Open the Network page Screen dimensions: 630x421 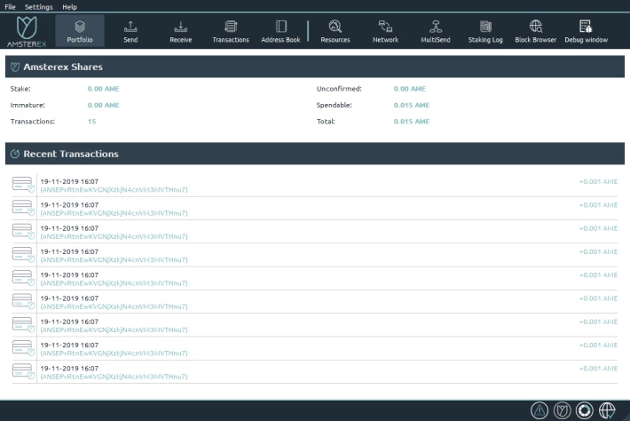pos(385,31)
